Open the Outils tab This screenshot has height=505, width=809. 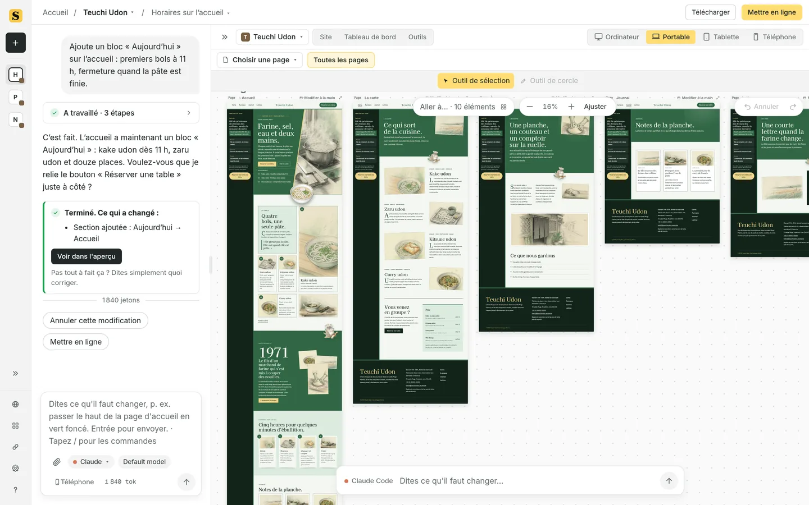417,37
